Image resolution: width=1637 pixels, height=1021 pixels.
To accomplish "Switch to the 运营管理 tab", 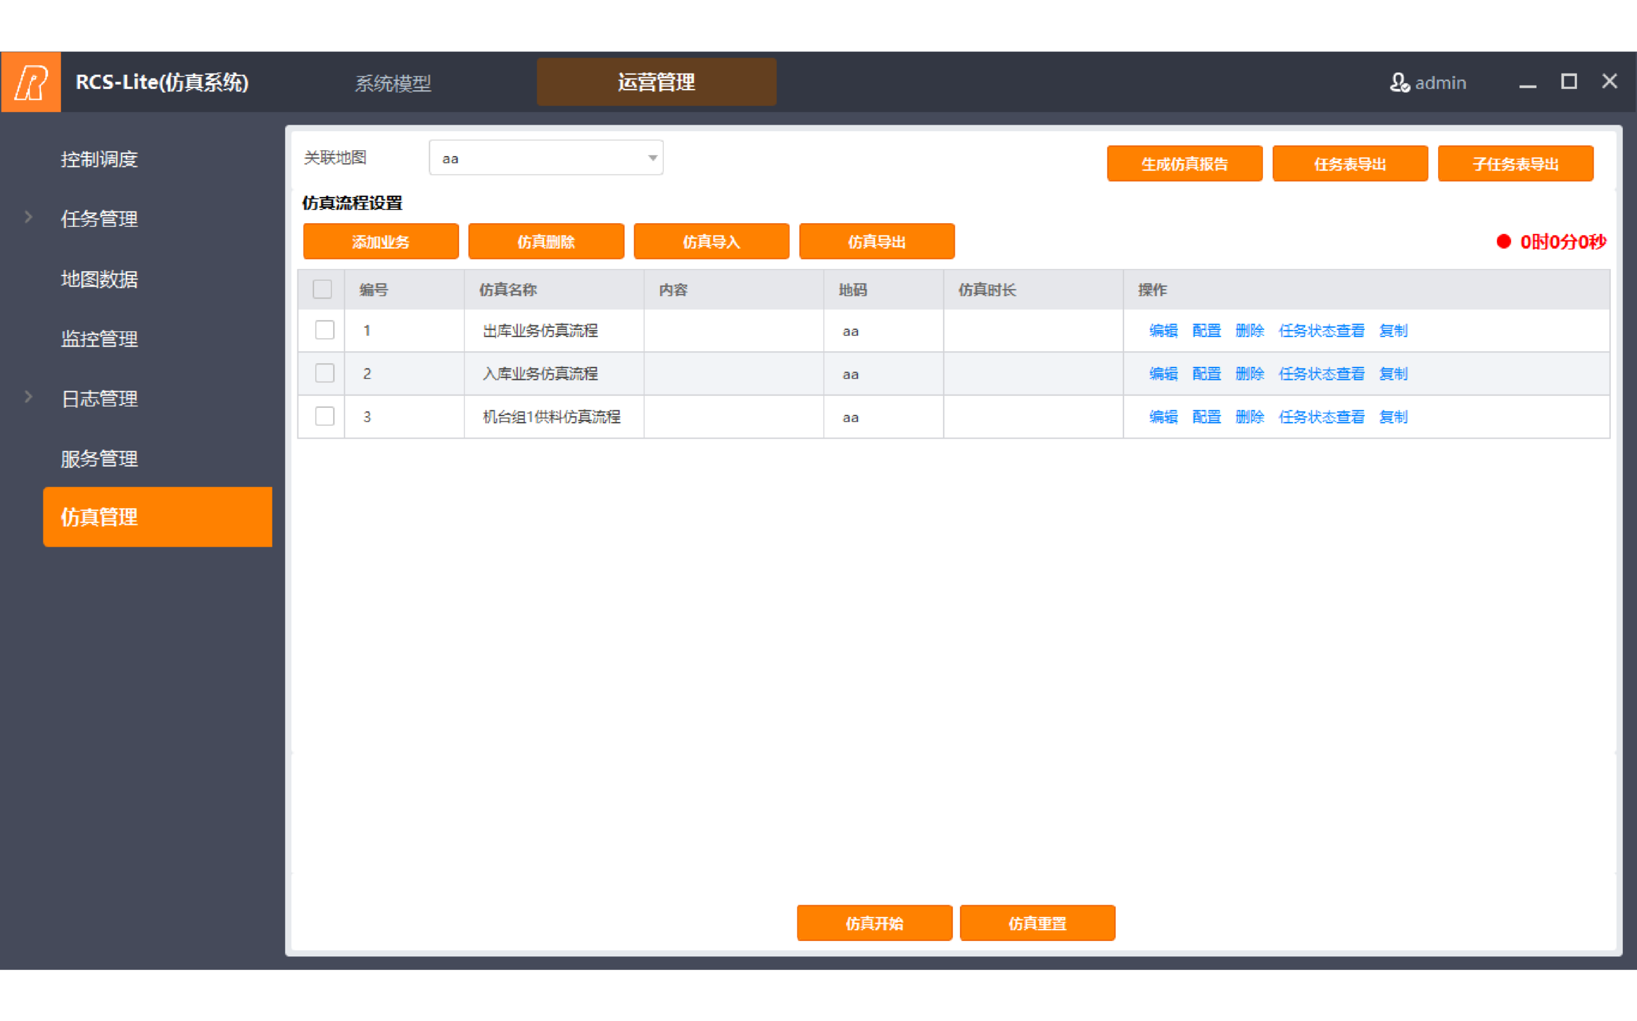I will pos(657,82).
